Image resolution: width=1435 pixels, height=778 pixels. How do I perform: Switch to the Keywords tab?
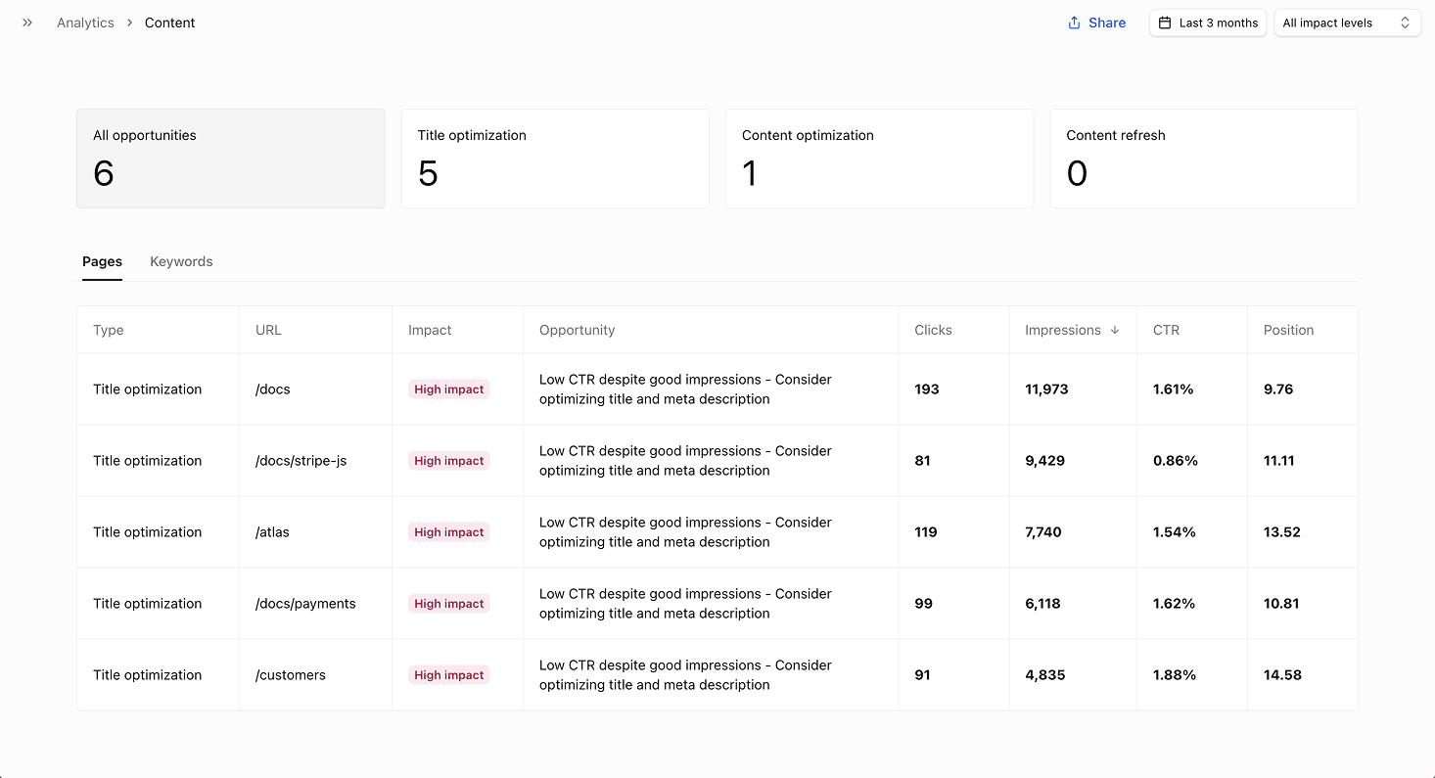click(x=181, y=261)
